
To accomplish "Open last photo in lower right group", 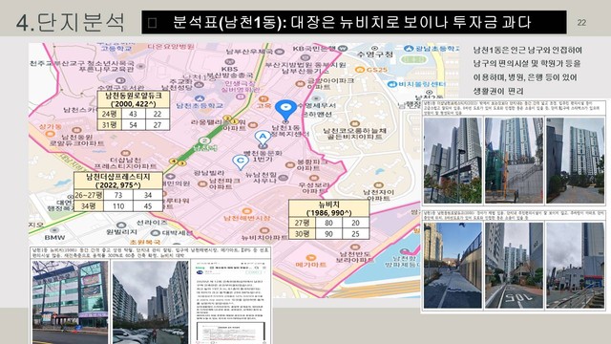I will click(x=575, y=266).
